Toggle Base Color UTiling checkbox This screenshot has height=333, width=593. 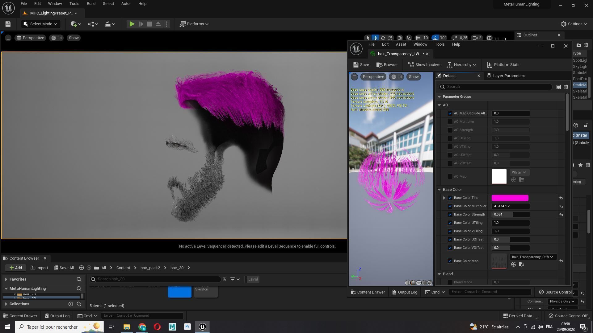[x=450, y=223]
